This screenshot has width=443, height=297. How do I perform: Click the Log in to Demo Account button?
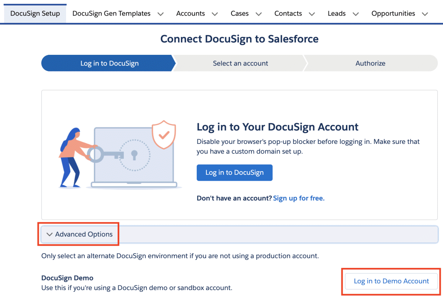391,281
